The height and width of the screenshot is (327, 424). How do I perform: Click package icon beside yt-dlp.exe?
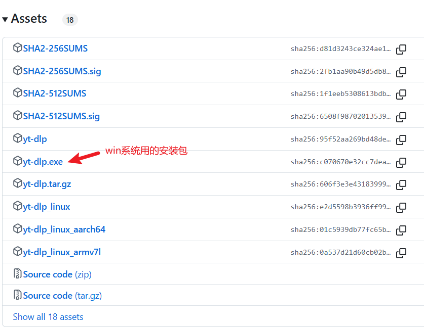[18, 161]
